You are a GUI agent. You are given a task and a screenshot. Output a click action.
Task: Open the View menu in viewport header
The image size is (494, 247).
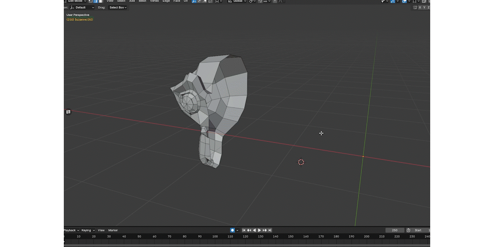110,1
